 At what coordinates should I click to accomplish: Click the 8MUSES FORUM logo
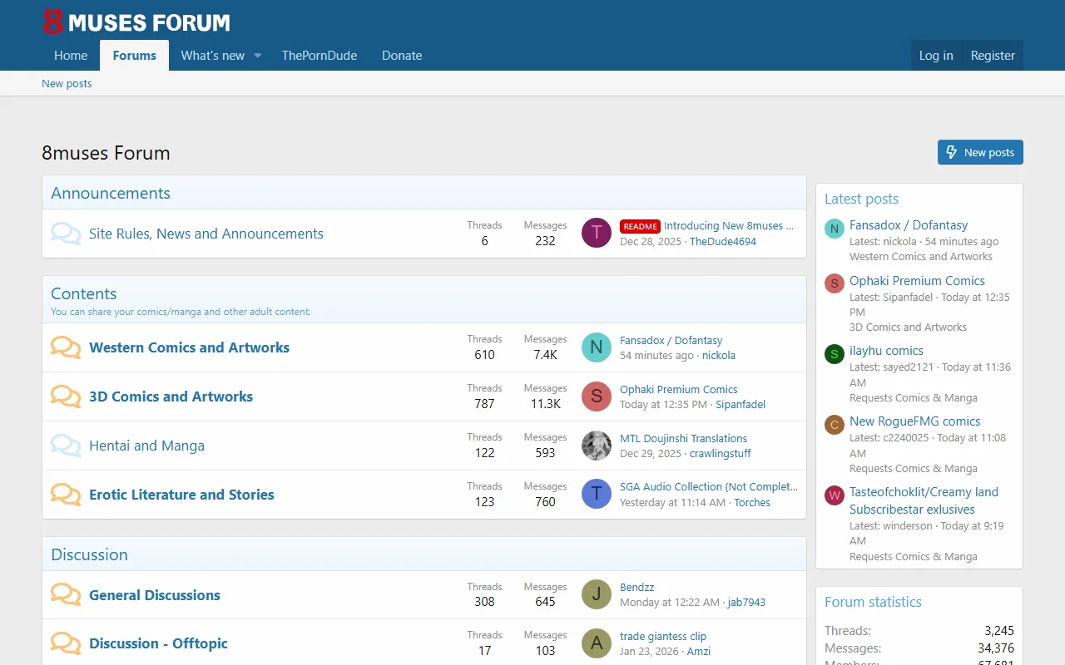pos(136,22)
